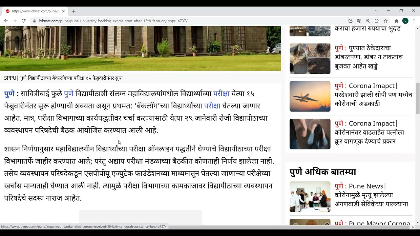420x236 pixels.
Task: Click scrollbar up arrow
Action: pyautogui.click(x=417, y=28)
